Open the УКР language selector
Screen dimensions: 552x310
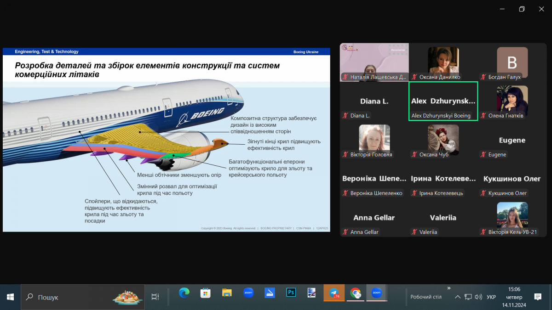pyautogui.click(x=491, y=297)
